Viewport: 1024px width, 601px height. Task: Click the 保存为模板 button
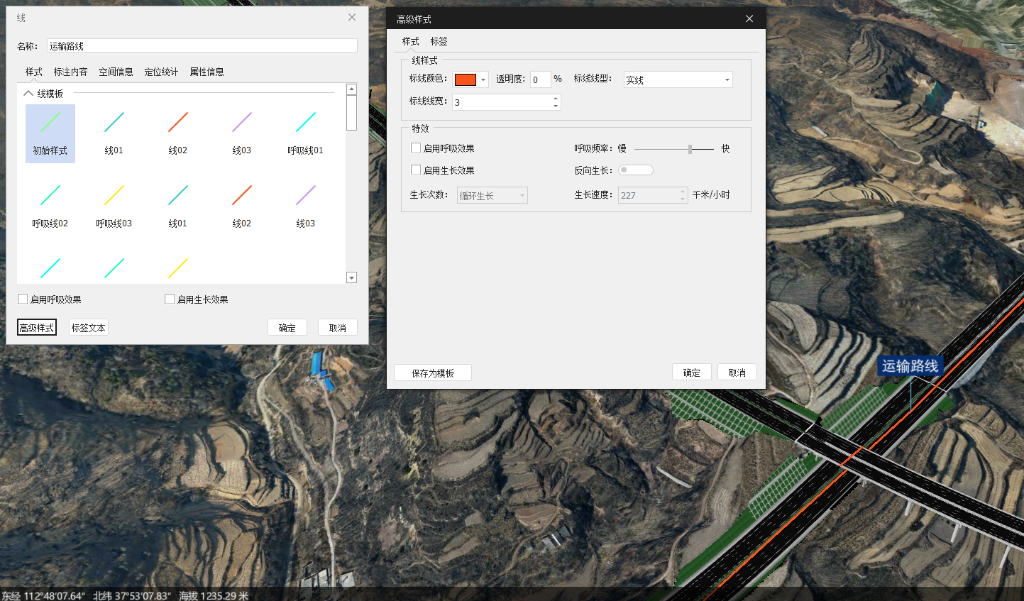tap(432, 373)
